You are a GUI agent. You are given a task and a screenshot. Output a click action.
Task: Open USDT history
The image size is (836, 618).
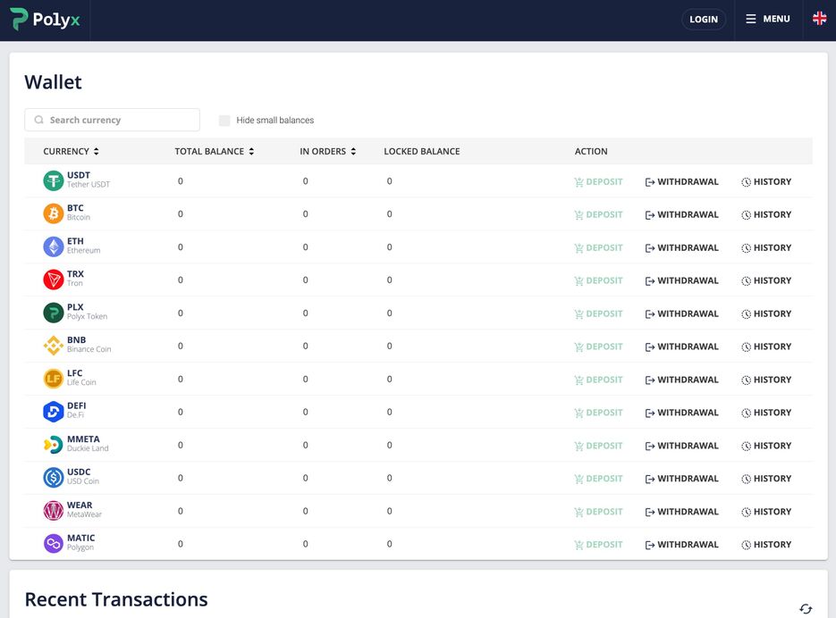click(766, 181)
